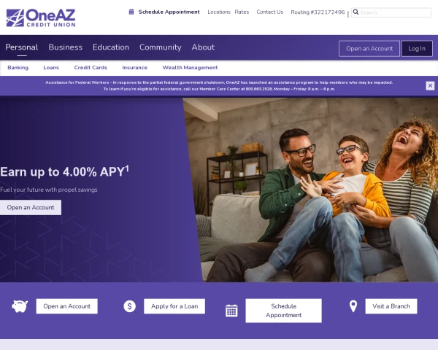Focus the Search input field
438x350 pixels.
(394, 12)
